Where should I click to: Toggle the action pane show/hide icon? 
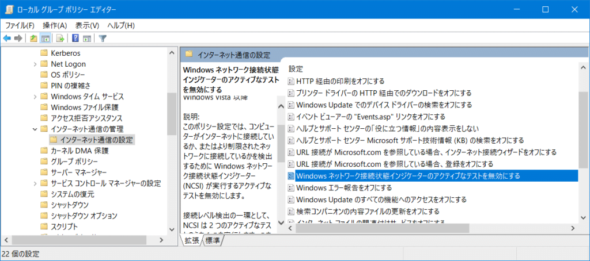88,39
